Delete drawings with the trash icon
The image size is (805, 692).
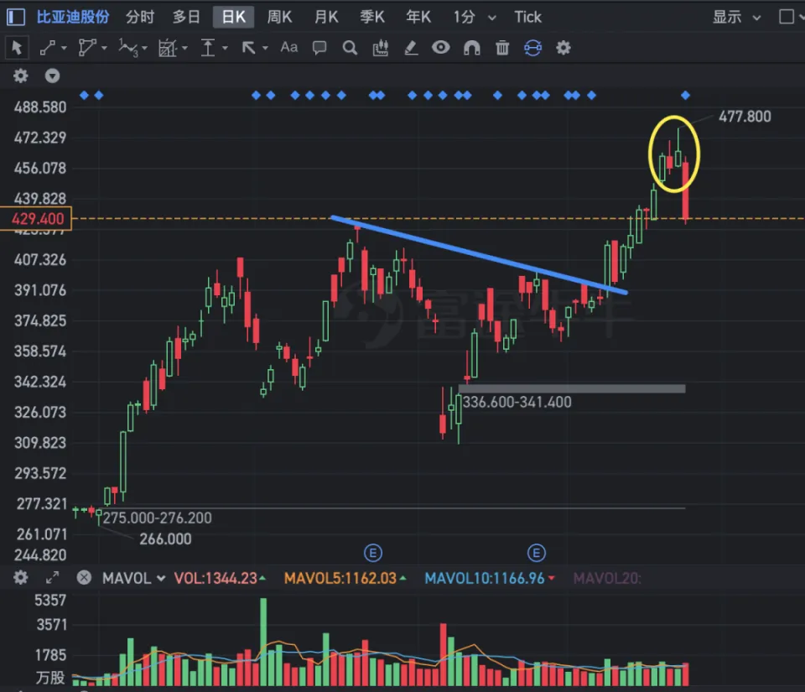pos(502,48)
